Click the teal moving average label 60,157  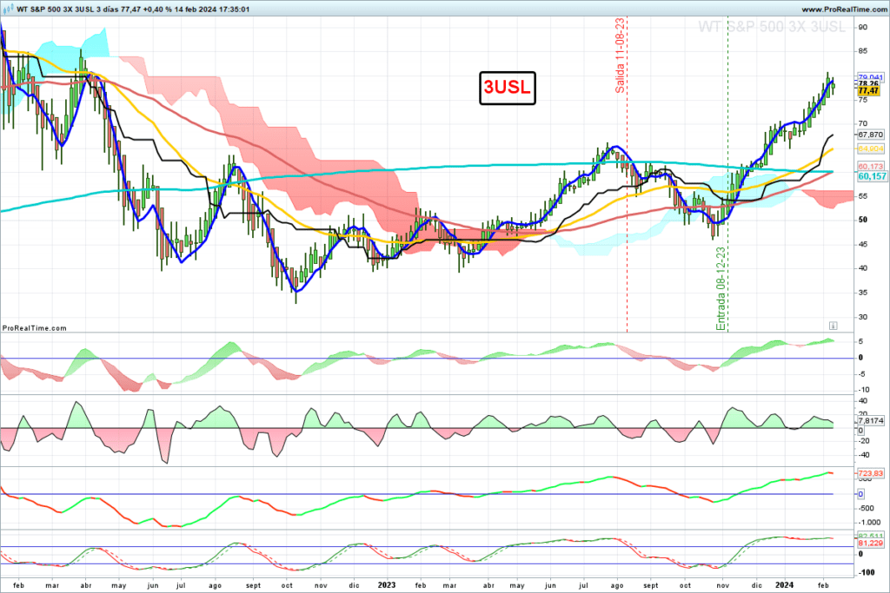(x=872, y=176)
